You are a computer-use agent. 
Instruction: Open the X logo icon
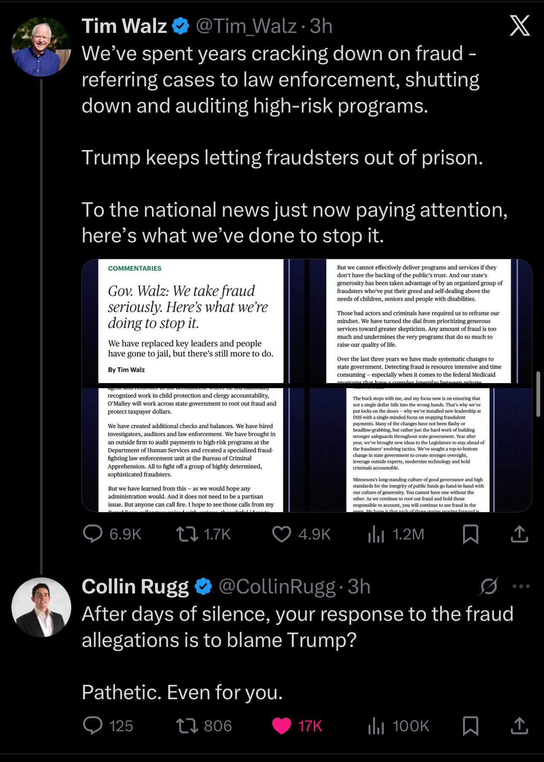[x=520, y=26]
